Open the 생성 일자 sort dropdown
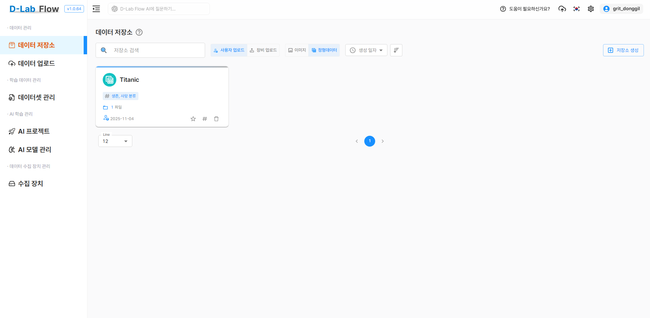650x318 pixels. pos(366,50)
